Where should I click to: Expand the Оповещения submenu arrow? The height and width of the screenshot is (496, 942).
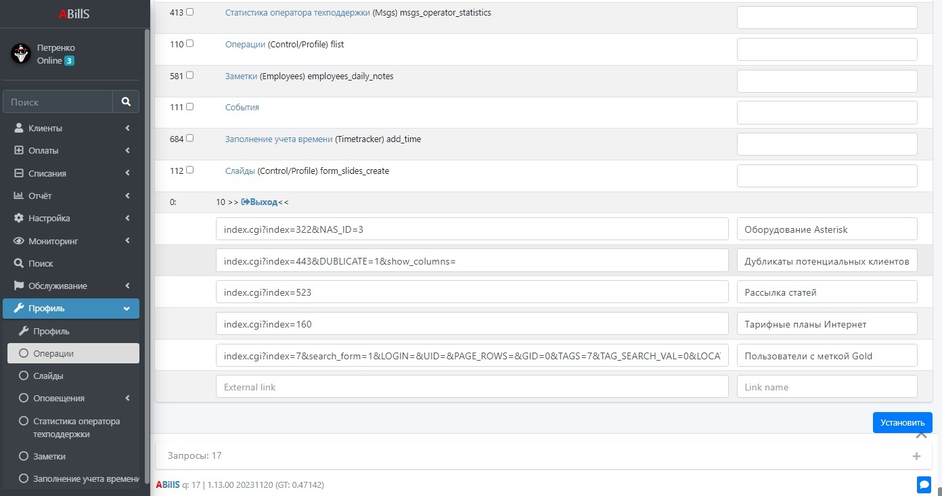(x=128, y=399)
